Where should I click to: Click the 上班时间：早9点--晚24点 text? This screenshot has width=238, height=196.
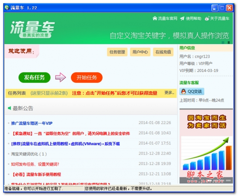(x=202, y=100)
